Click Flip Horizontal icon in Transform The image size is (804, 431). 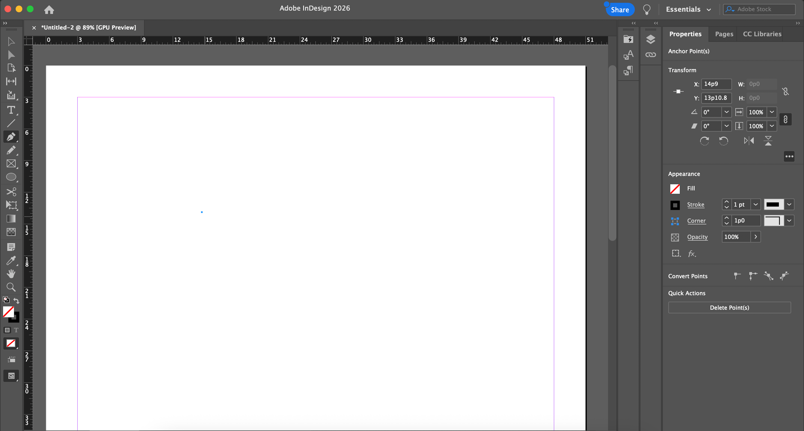coord(749,141)
